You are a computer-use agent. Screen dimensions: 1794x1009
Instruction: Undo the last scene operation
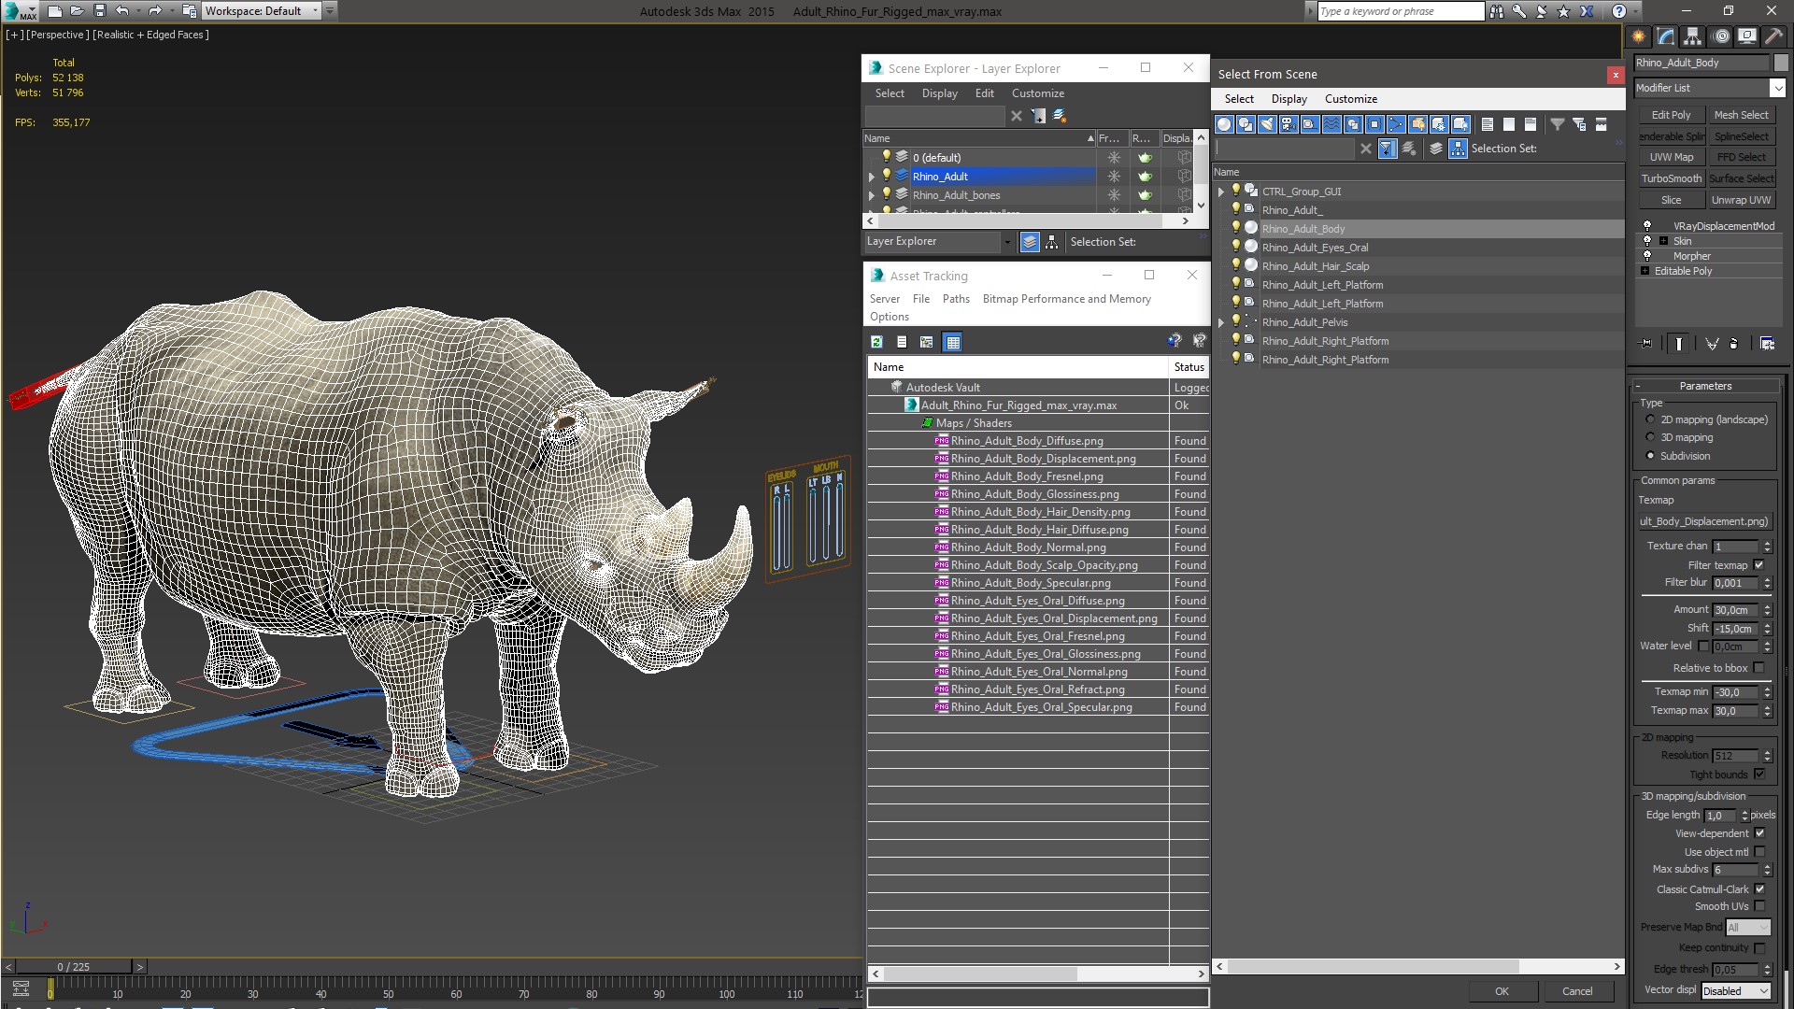[121, 11]
